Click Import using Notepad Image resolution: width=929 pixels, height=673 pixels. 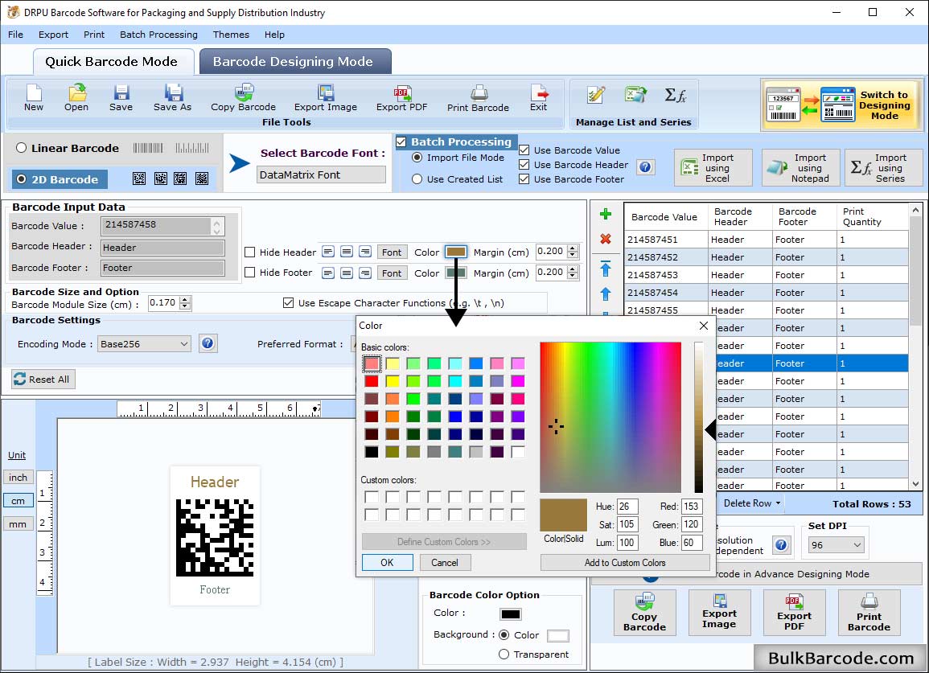click(801, 168)
